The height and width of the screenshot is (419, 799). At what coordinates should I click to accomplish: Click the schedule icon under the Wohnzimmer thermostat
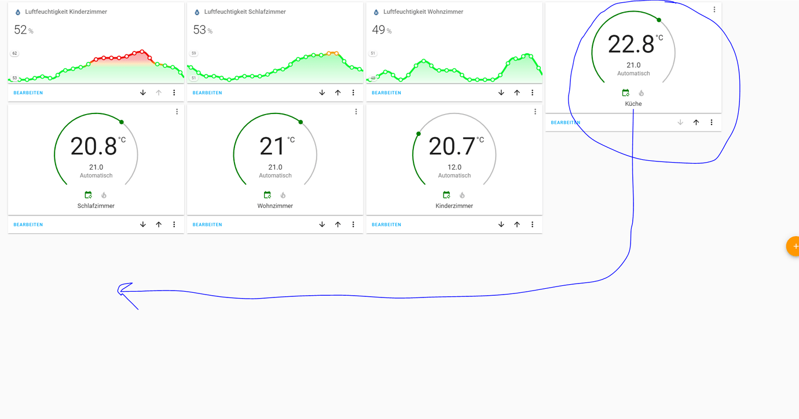pos(267,194)
